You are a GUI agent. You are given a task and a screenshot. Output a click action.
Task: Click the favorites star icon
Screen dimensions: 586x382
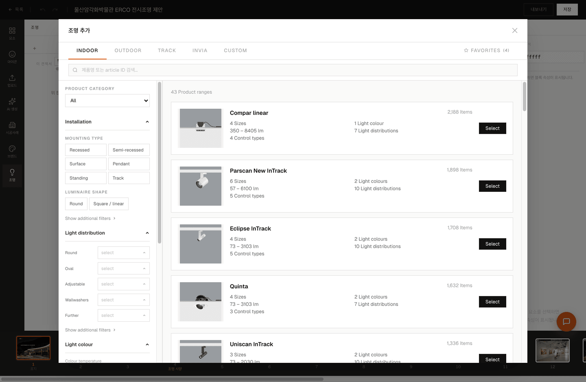(x=466, y=50)
